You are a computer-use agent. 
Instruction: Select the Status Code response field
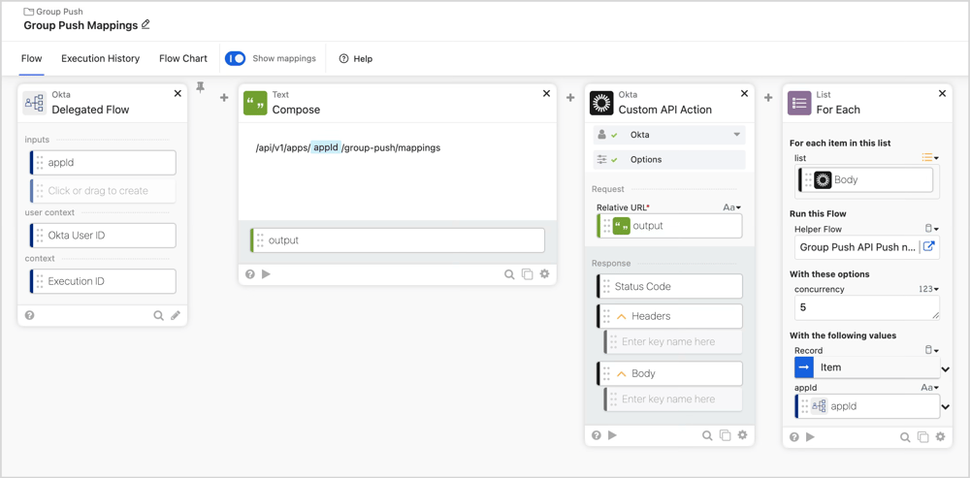[x=669, y=286]
